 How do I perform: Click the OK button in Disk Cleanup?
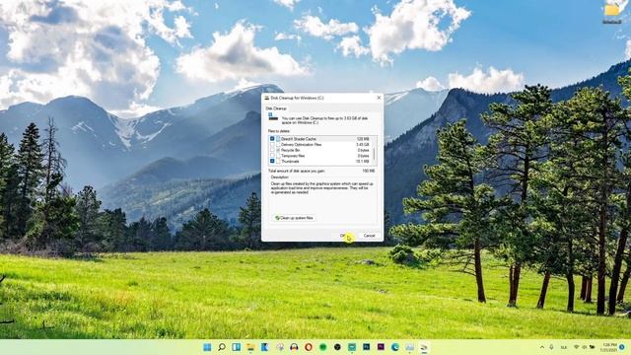(344, 236)
